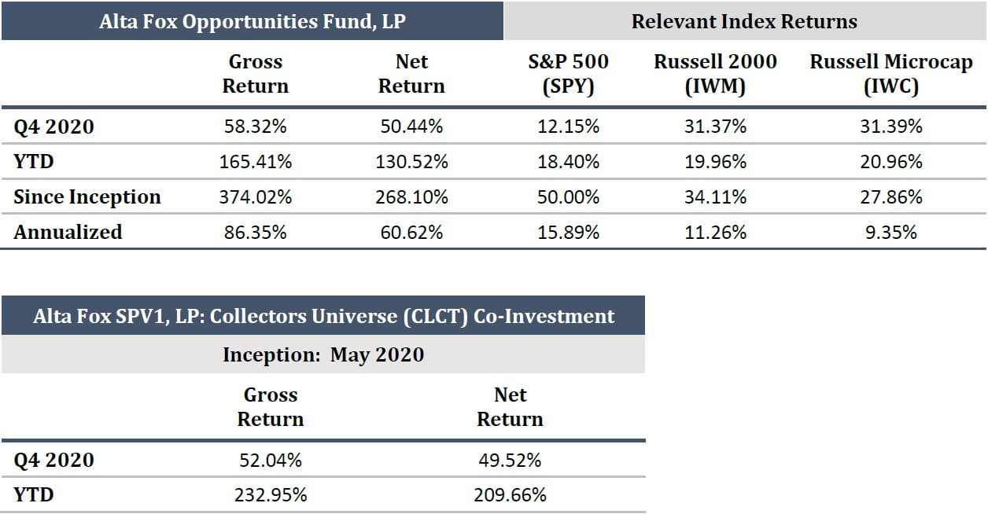Screen dimensions: 988x514
Task: Click the Annualized row label
Action: click(x=68, y=232)
